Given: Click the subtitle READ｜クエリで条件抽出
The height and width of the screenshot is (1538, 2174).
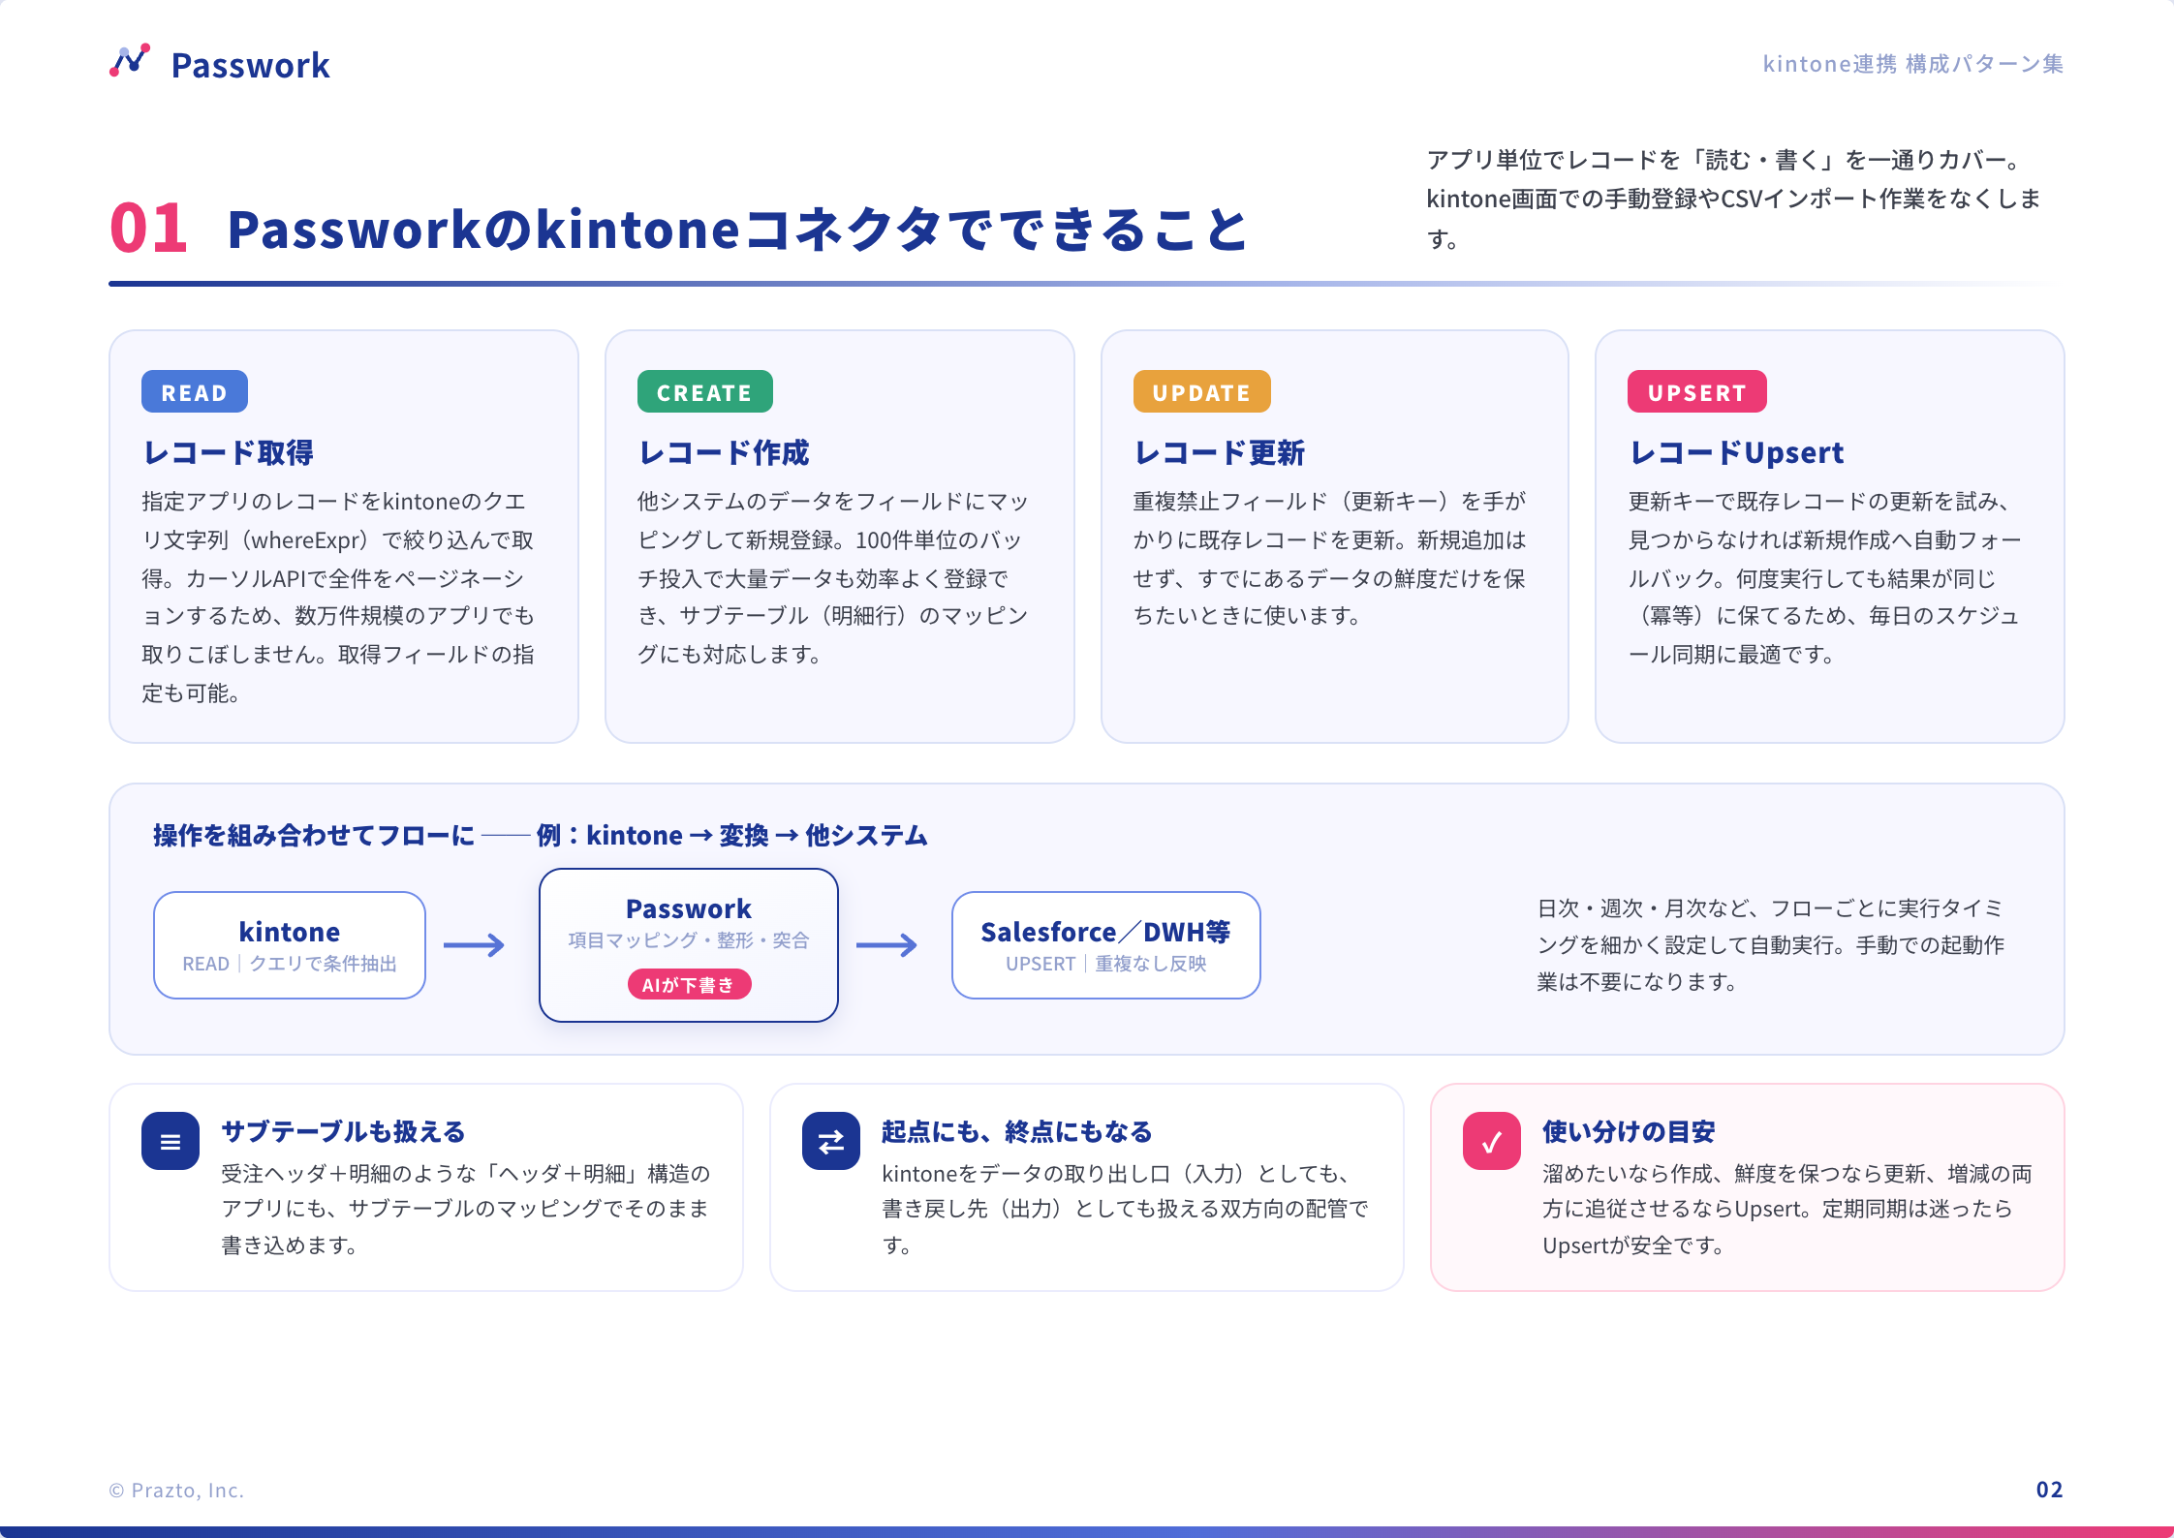Looking at the screenshot, I should (x=290, y=964).
